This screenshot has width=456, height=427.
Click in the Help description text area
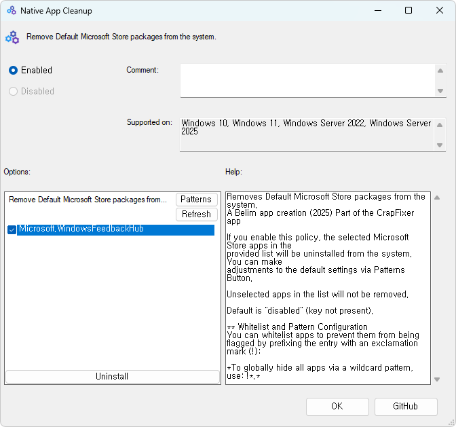pos(328,288)
